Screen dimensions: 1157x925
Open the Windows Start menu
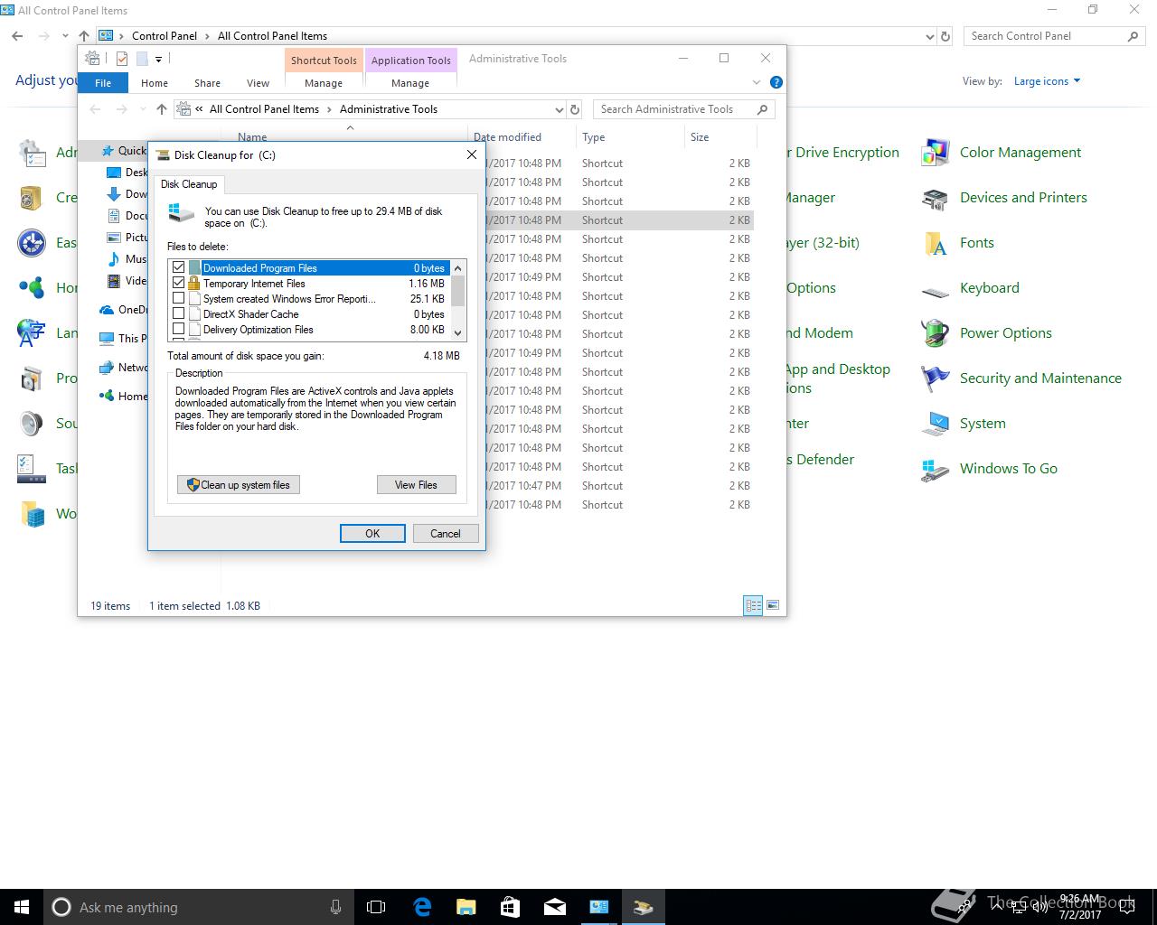pyautogui.click(x=22, y=907)
